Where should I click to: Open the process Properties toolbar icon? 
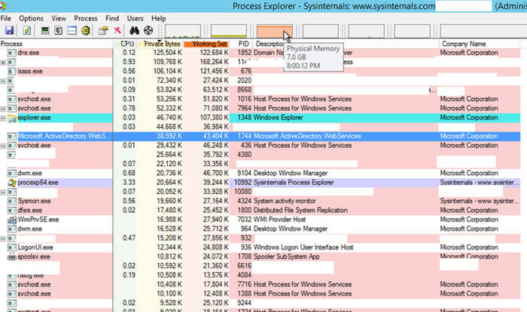[x=103, y=31]
